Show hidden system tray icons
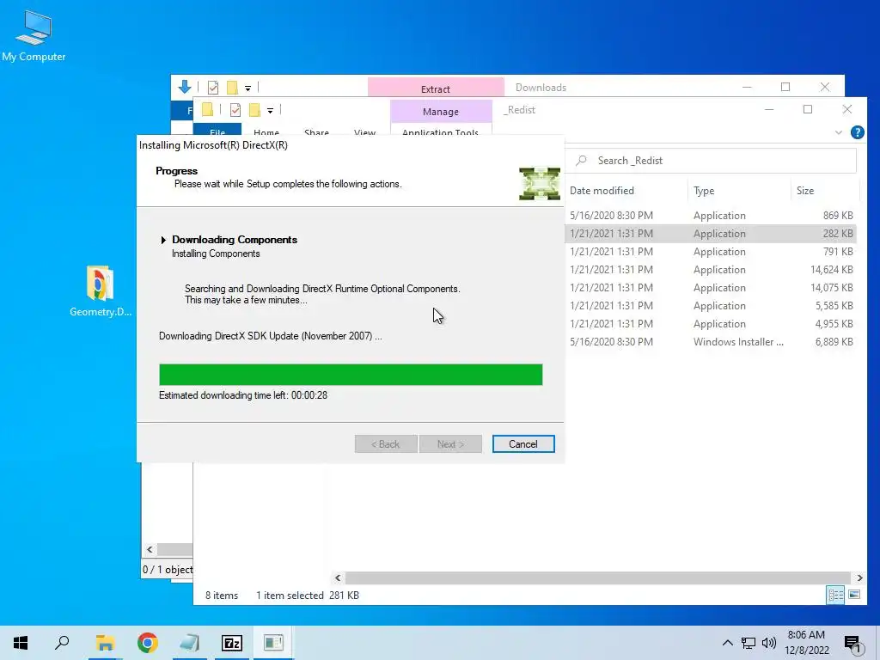880x660 pixels. [727, 643]
